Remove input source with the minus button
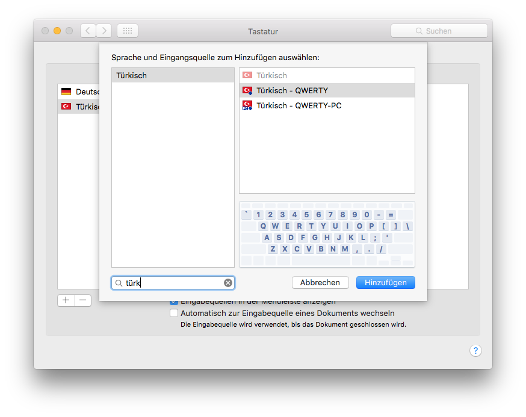The image size is (526, 417). tap(83, 300)
